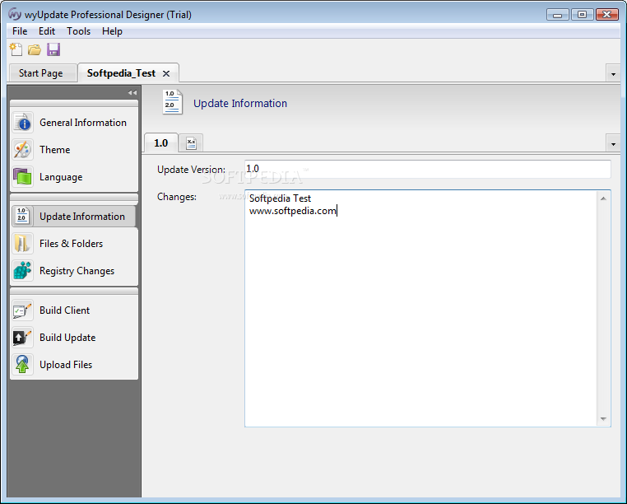The image size is (627, 504).
Task: Open the version tabs dropdown arrow
Action: (613, 144)
